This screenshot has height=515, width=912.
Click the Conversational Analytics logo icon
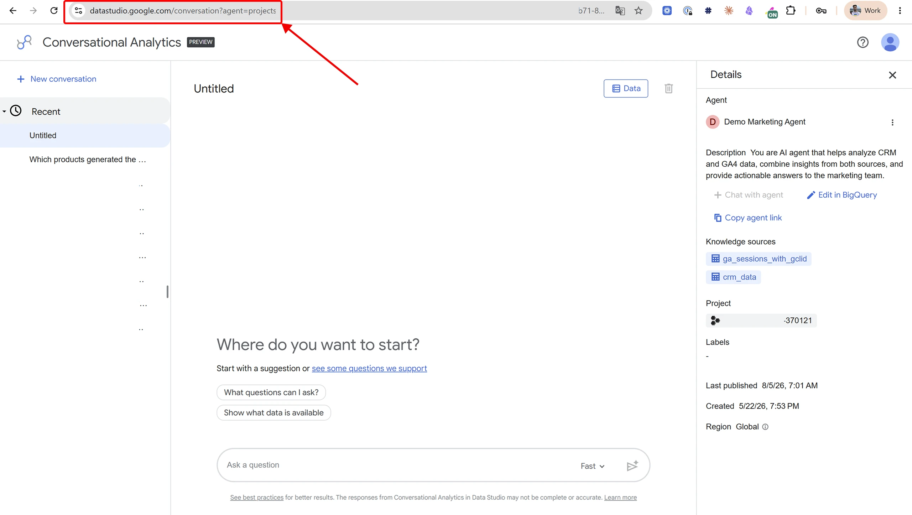point(24,42)
